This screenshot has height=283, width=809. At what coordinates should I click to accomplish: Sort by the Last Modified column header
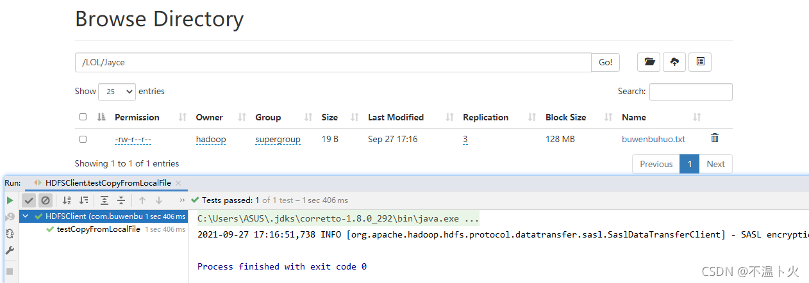(410, 117)
